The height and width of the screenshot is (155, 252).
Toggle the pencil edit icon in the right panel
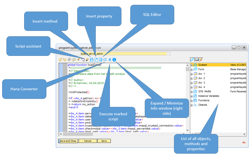pos(192,59)
